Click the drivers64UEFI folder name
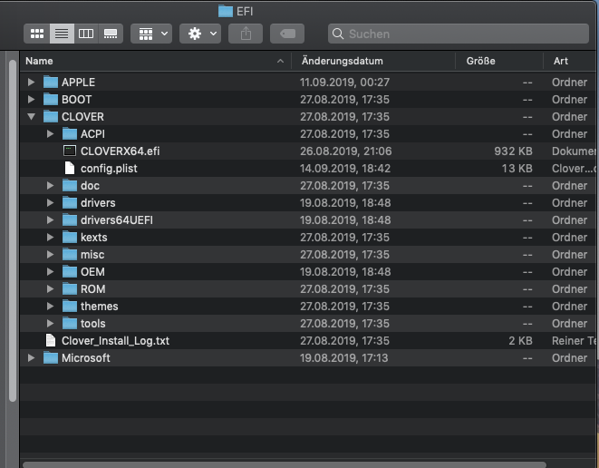The width and height of the screenshot is (599, 468). [x=117, y=219]
